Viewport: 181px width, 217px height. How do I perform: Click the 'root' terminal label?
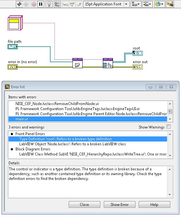pos(136,48)
